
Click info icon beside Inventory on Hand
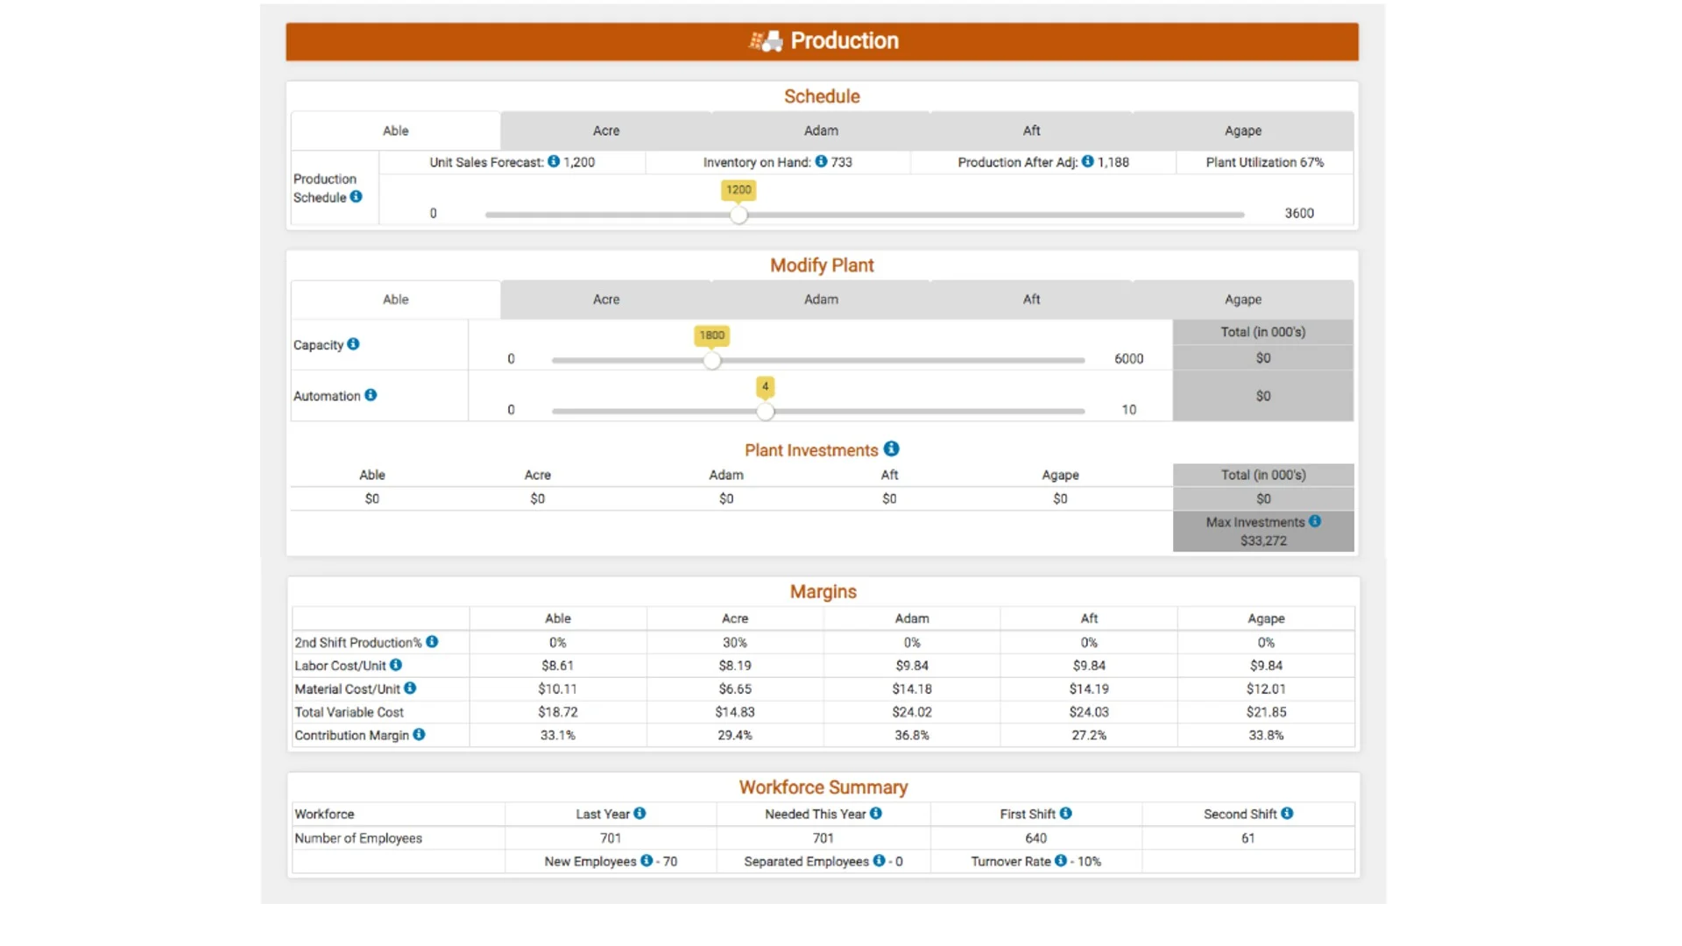[821, 161]
